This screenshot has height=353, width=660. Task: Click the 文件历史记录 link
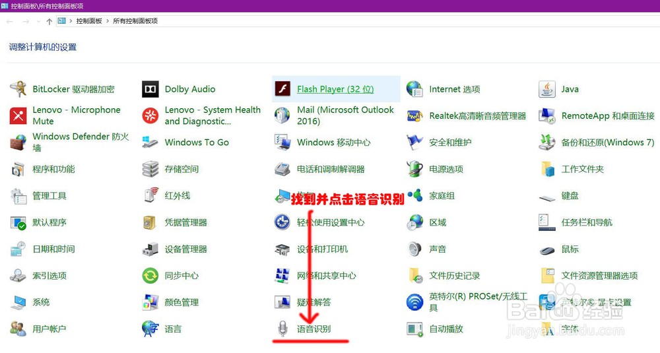coord(454,276)
